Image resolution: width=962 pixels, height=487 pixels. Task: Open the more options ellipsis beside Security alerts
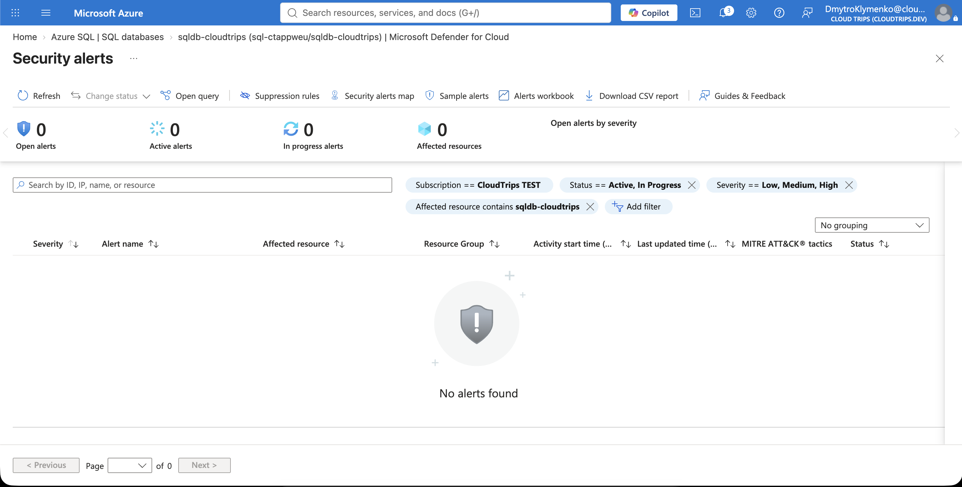[x=134, y=58]
